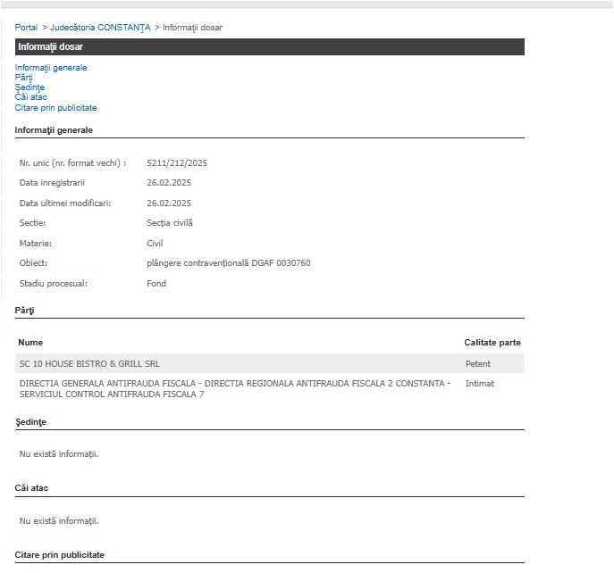Click the 'Citare prin publicitate' section heading
Image resolution: width=614 pixels, height=573 pixels.
(x=60, y=555)
